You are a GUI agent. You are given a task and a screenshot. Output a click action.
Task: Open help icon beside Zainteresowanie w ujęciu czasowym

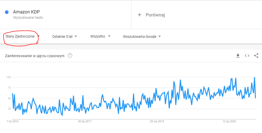point(70,56)
